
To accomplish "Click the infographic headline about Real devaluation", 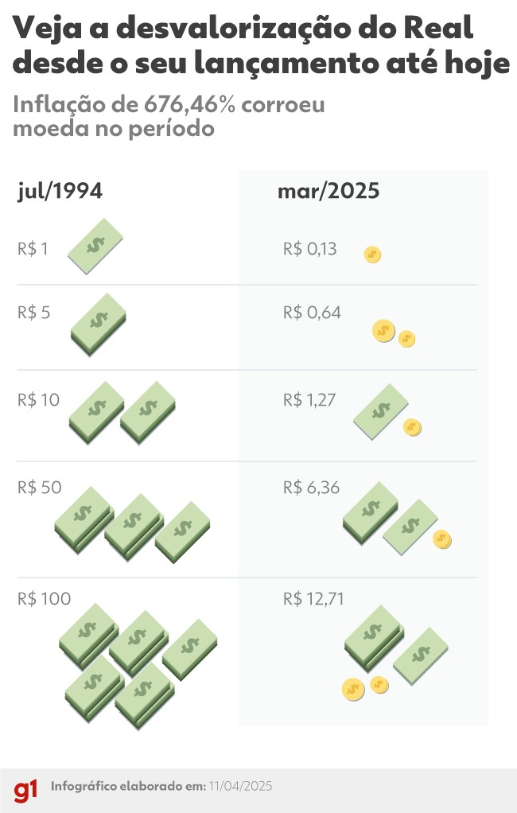I will tap(261, 48).
